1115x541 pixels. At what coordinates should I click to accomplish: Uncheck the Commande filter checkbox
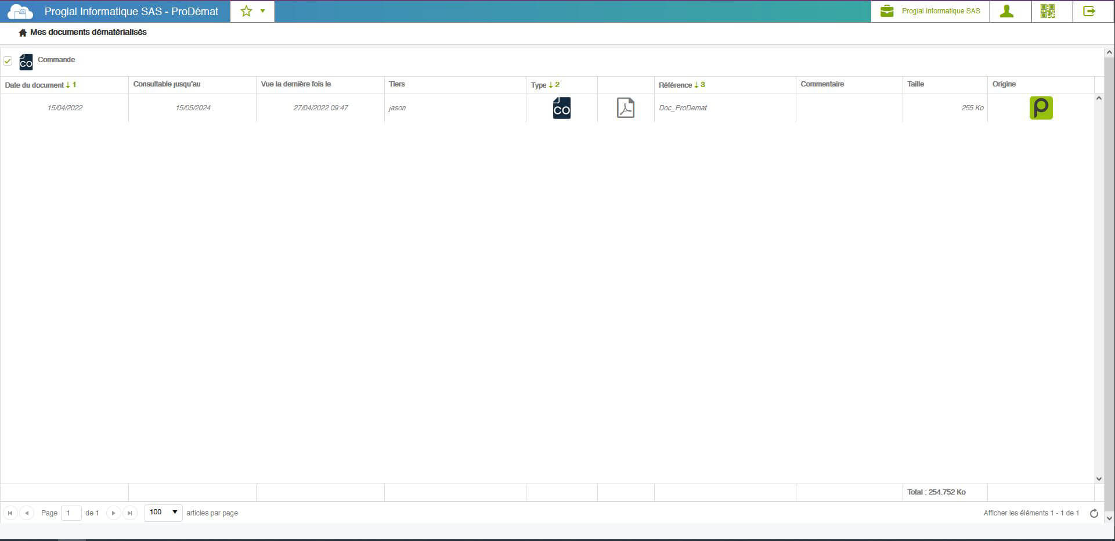(8, 61)
